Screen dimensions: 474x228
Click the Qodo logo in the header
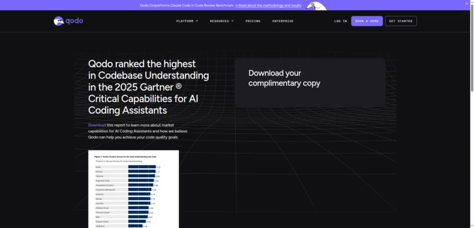click(68, 21)
